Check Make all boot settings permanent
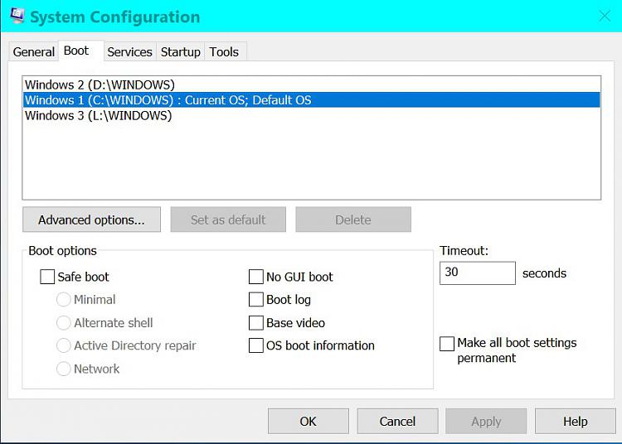The width and height of the screenshot is (622, 444). (x=447, y=344)
